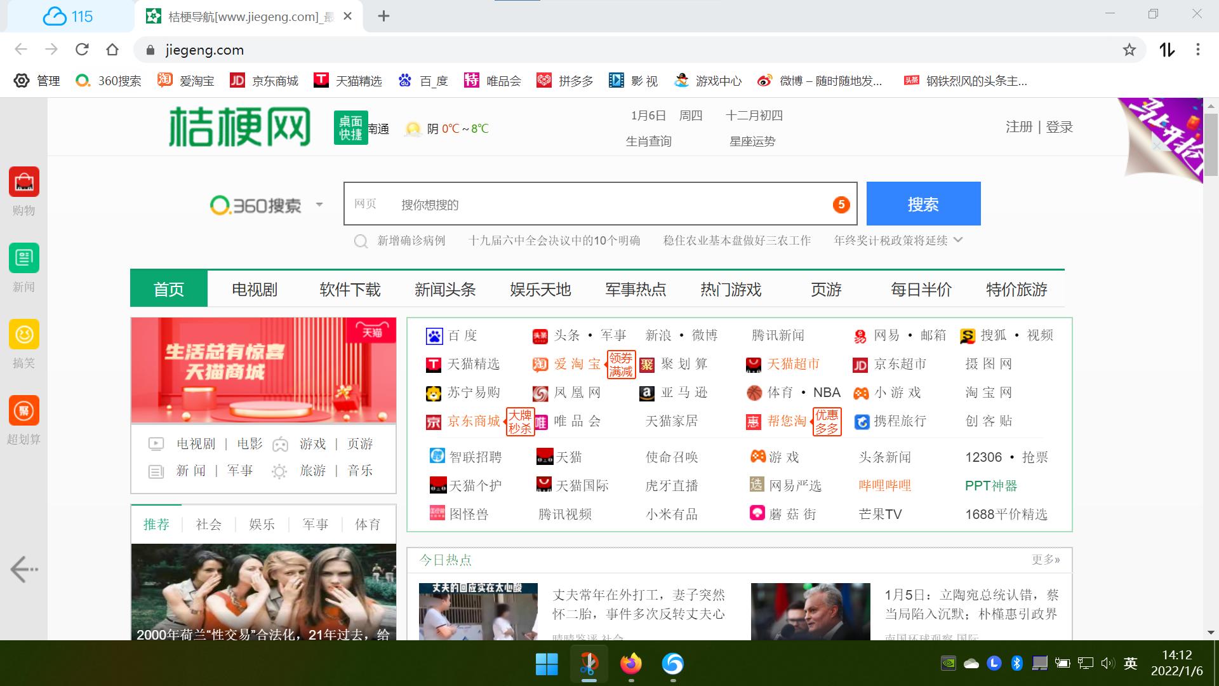The height and width of the screenshot is (686, 1219).
Task: Open the 购物 icon in left sidebar
Action: coord(24,182)
